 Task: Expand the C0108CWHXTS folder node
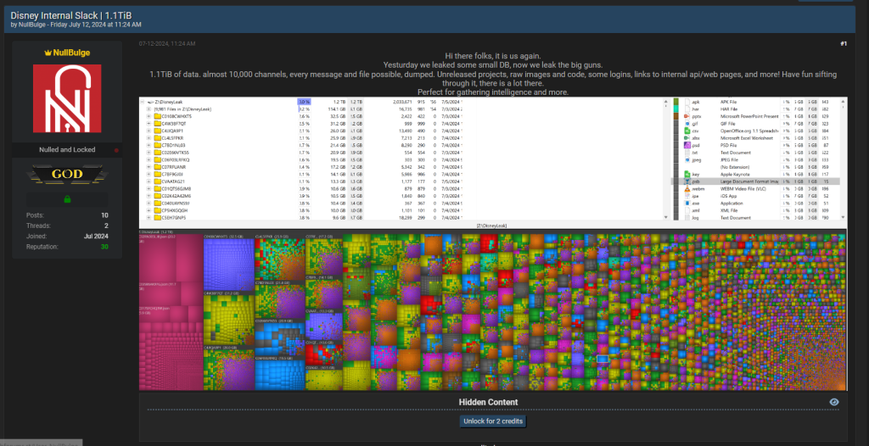tap(150, 116)
